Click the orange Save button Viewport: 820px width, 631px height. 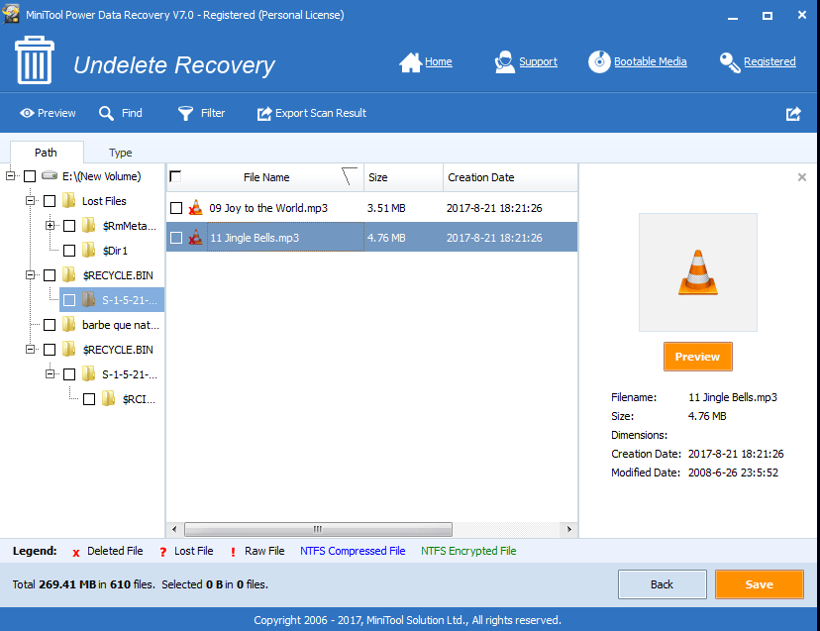[759, 584]
